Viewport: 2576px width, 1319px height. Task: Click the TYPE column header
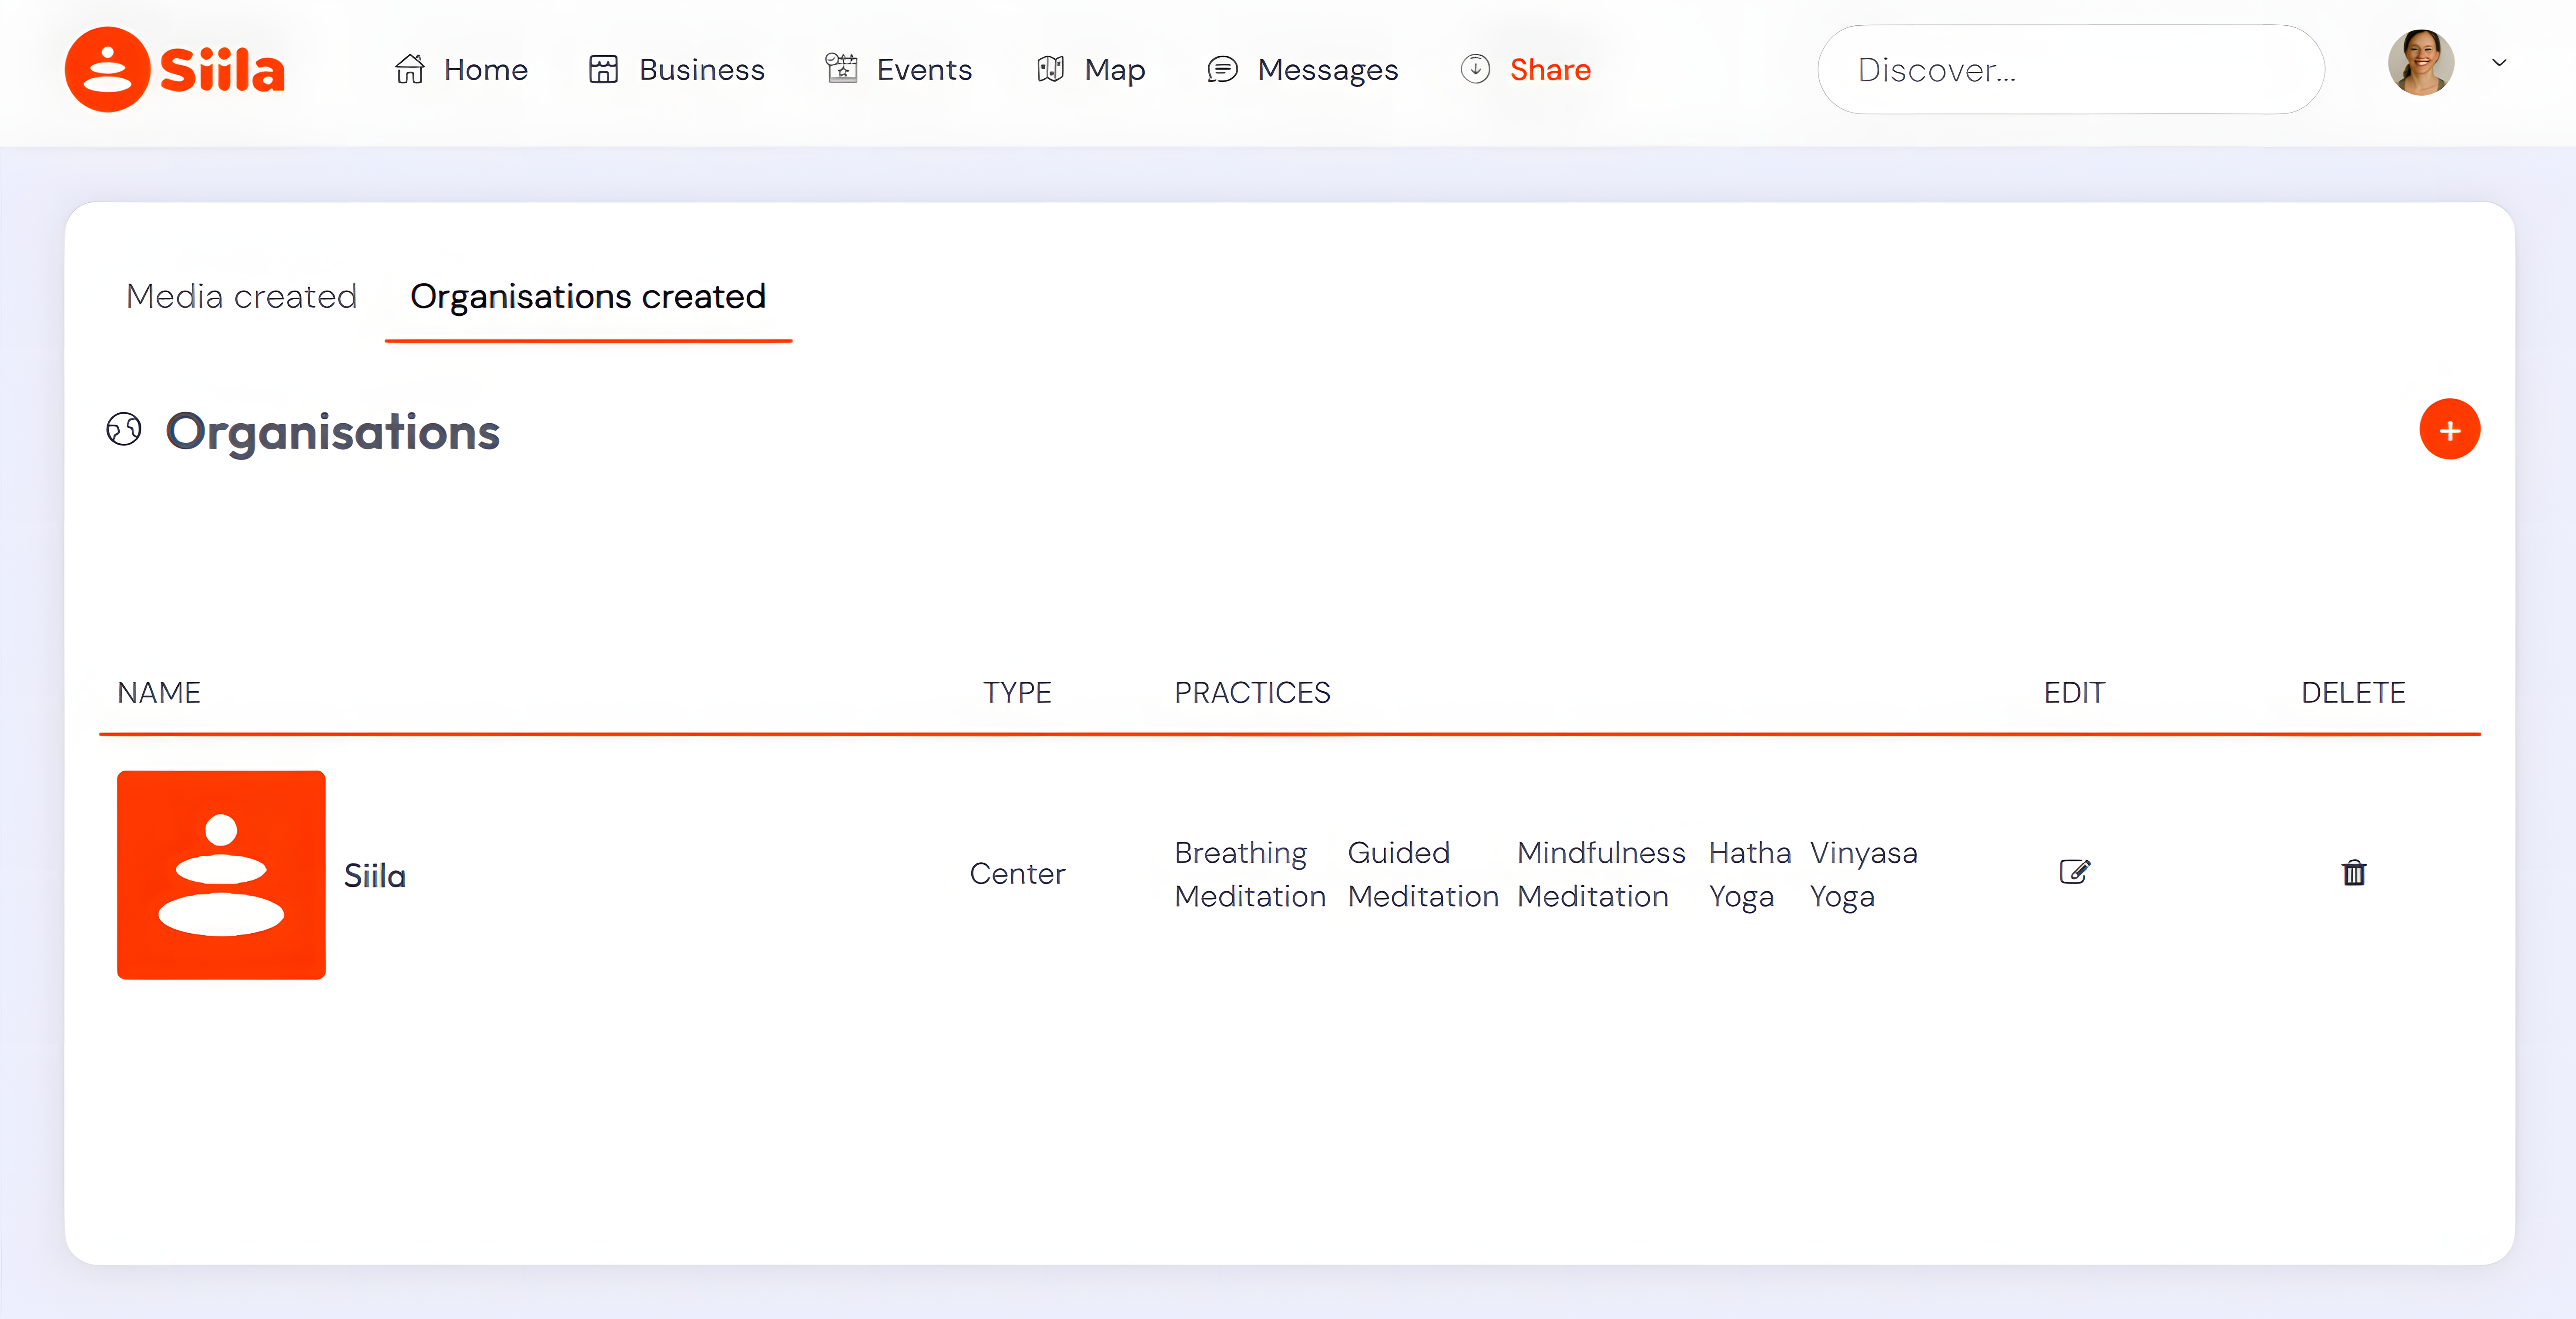1017,692
